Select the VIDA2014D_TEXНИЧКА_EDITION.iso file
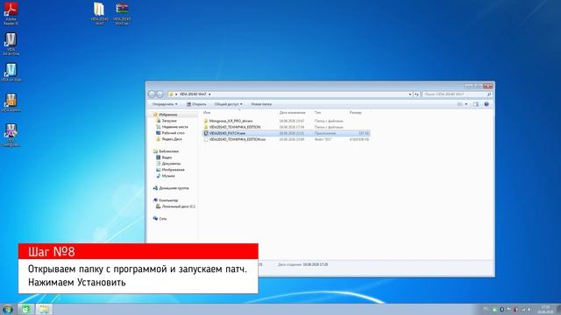The height and width of the screenshot is (315, 561). (x=287, y=139)
